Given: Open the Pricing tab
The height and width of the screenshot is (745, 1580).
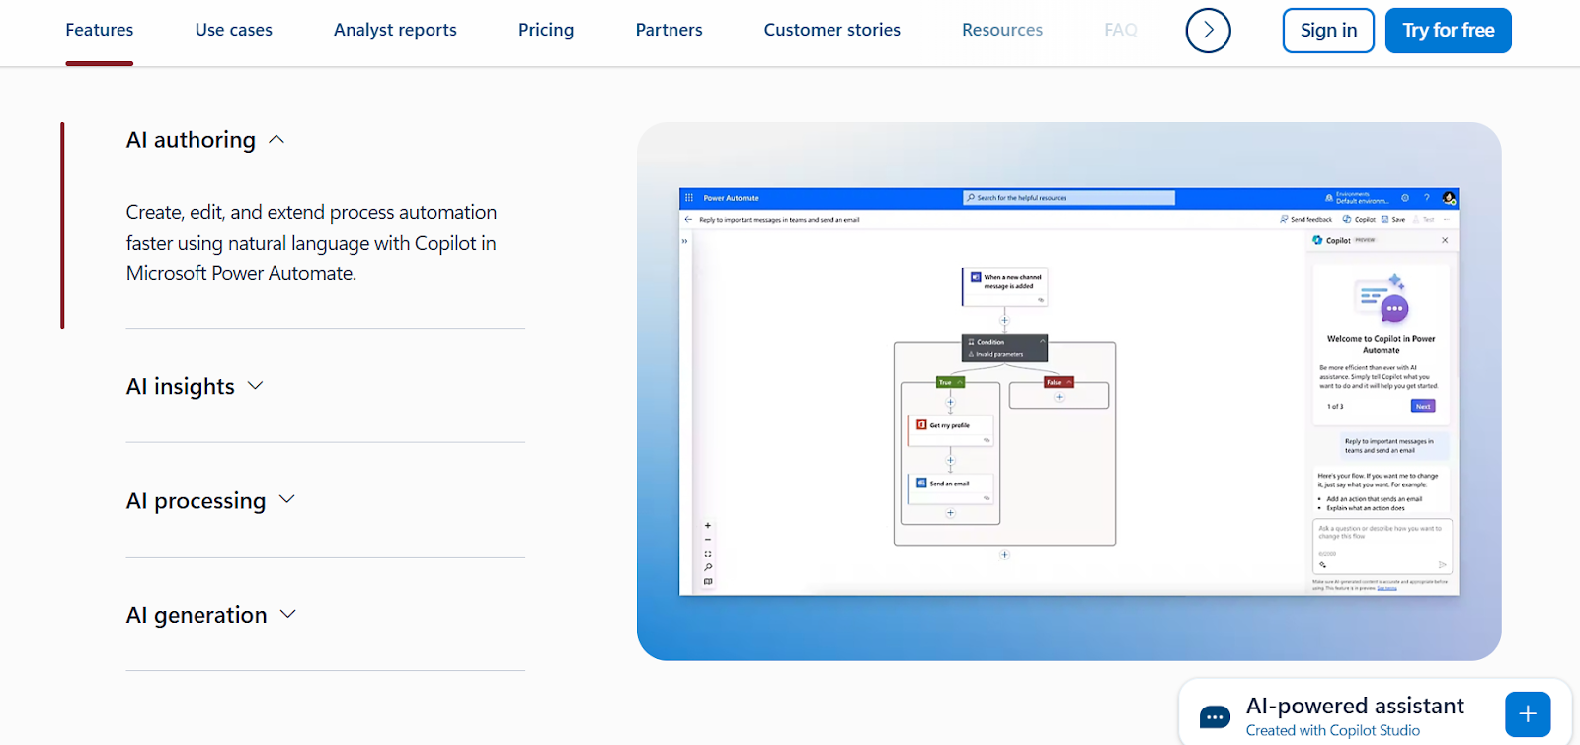Looking at the screenshot, I should (x=546, y=30).
